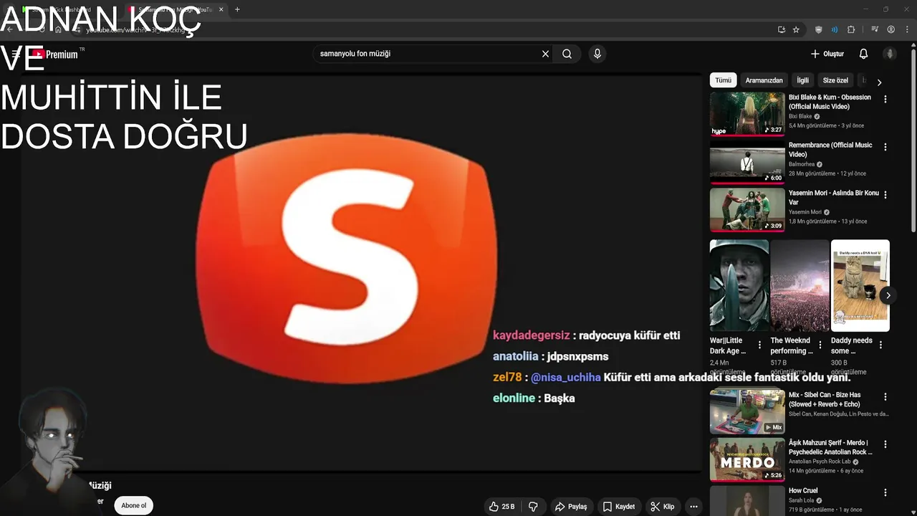This screenshot has height=516, width=917.
Task: Bookmark this page with the star icon
Action: point(796,29)
